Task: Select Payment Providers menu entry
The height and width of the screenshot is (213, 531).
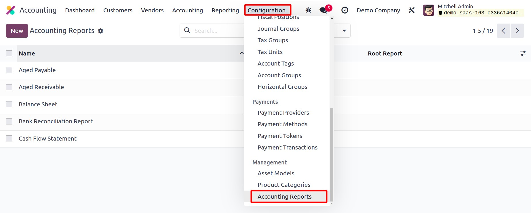Action: click(x=283, y=113)
